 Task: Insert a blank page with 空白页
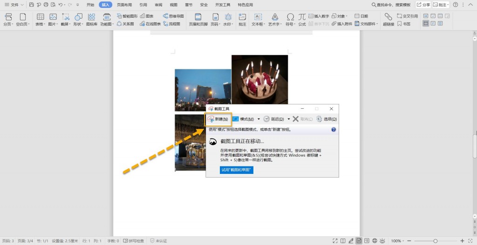click(23, 20)
